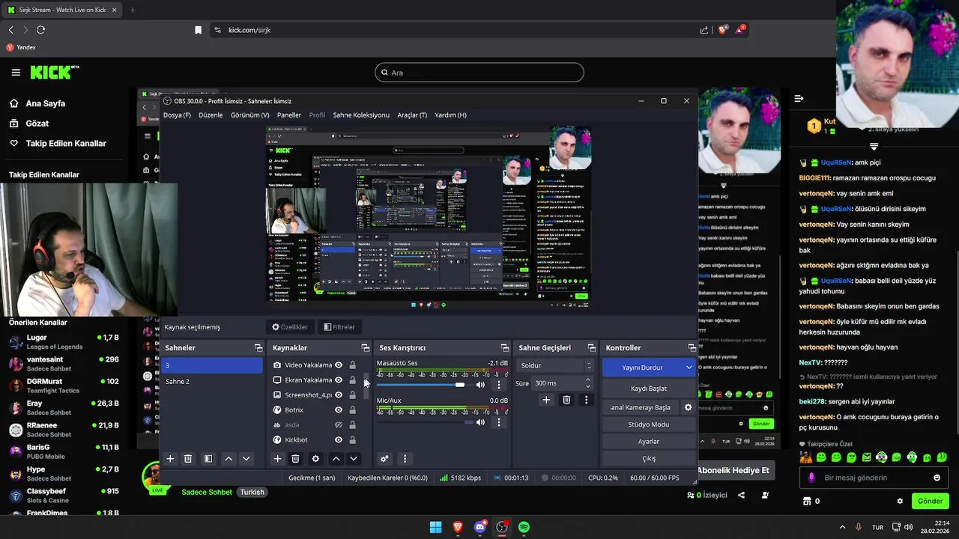Image resolution: width=959 pixels, height=539 pixels.
Task: Unlock the Video Yakalama source
Action: (x=352, y=365)
